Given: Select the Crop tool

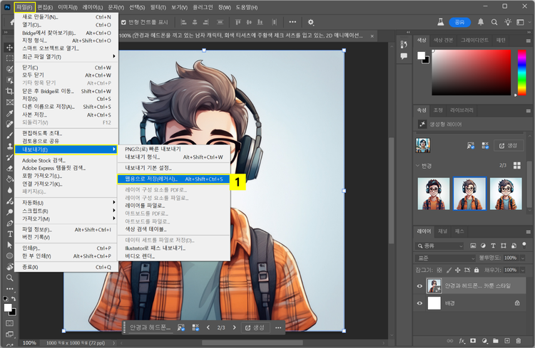Looking at the screenshot, I should (x=9, y=91).
